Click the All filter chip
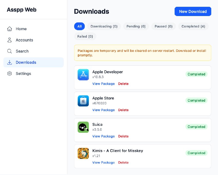218x175 pixels. [79, 26]
